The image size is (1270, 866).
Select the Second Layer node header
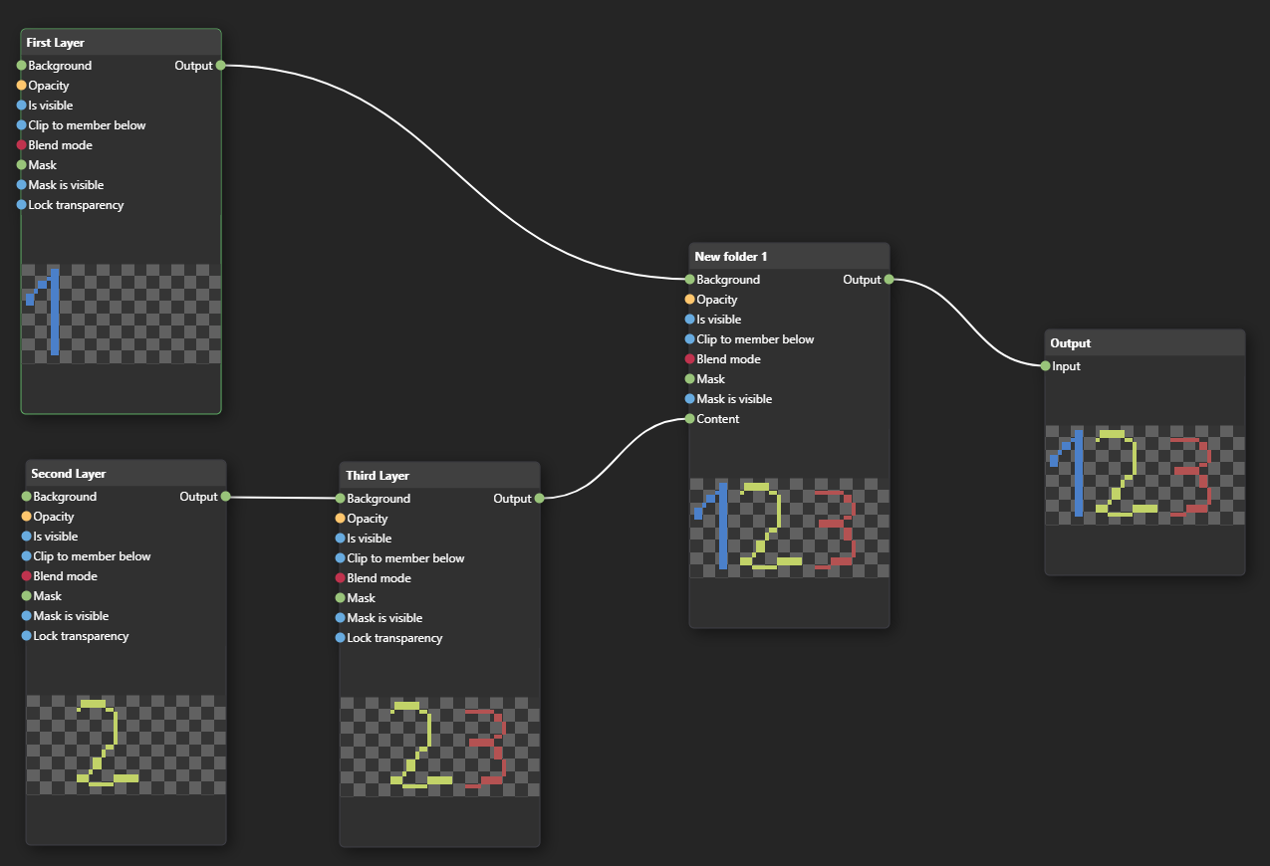tap(125, 472)
